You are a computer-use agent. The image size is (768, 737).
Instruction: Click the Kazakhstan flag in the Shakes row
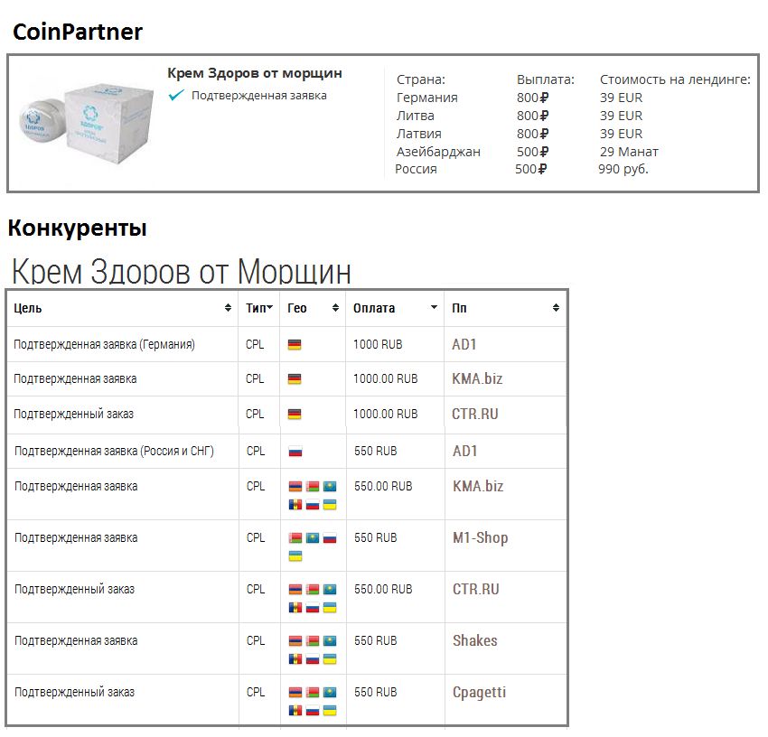pyautogui.click(x=330, y=640)
